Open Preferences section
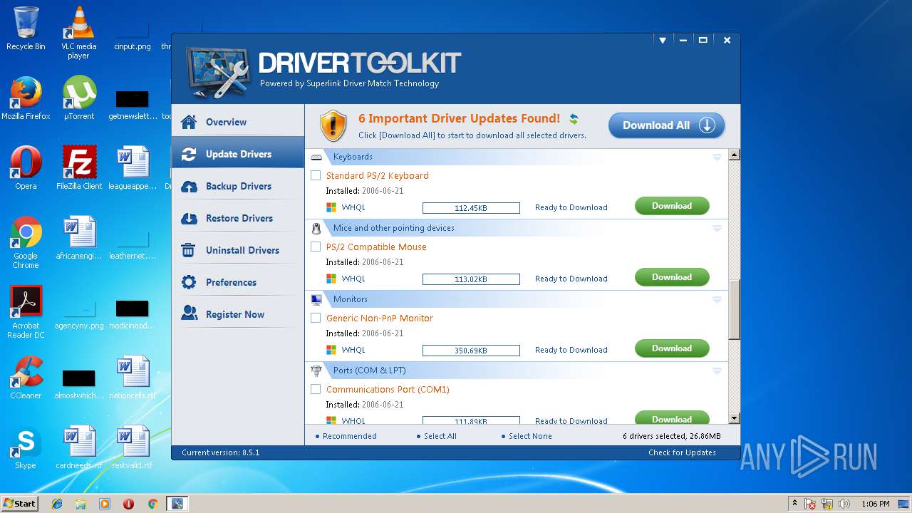 point(238,282)
